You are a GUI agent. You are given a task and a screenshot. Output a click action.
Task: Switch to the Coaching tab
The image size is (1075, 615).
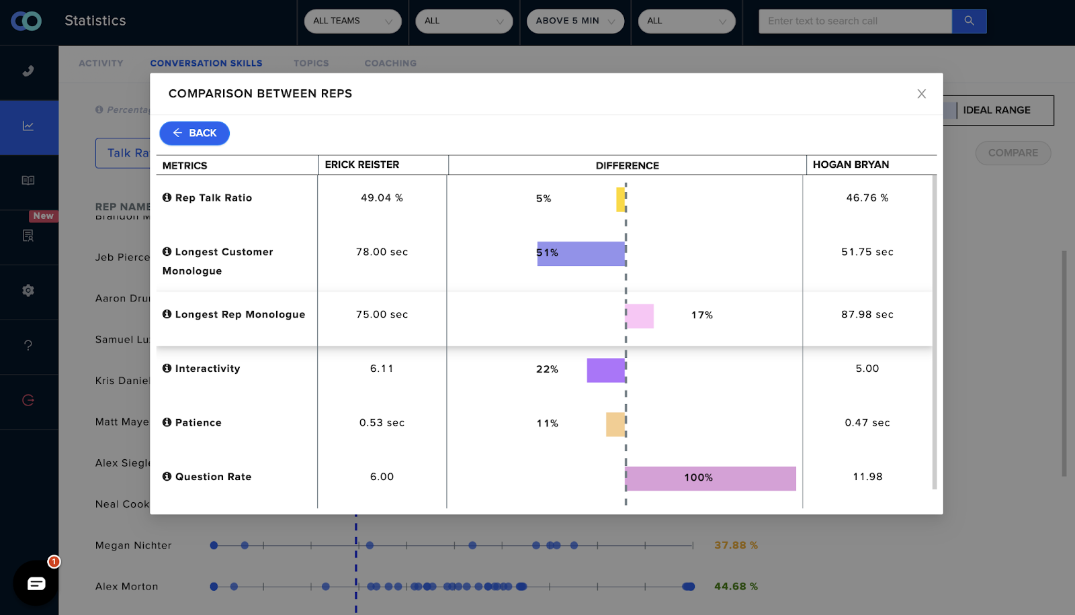tap(390, 63)
